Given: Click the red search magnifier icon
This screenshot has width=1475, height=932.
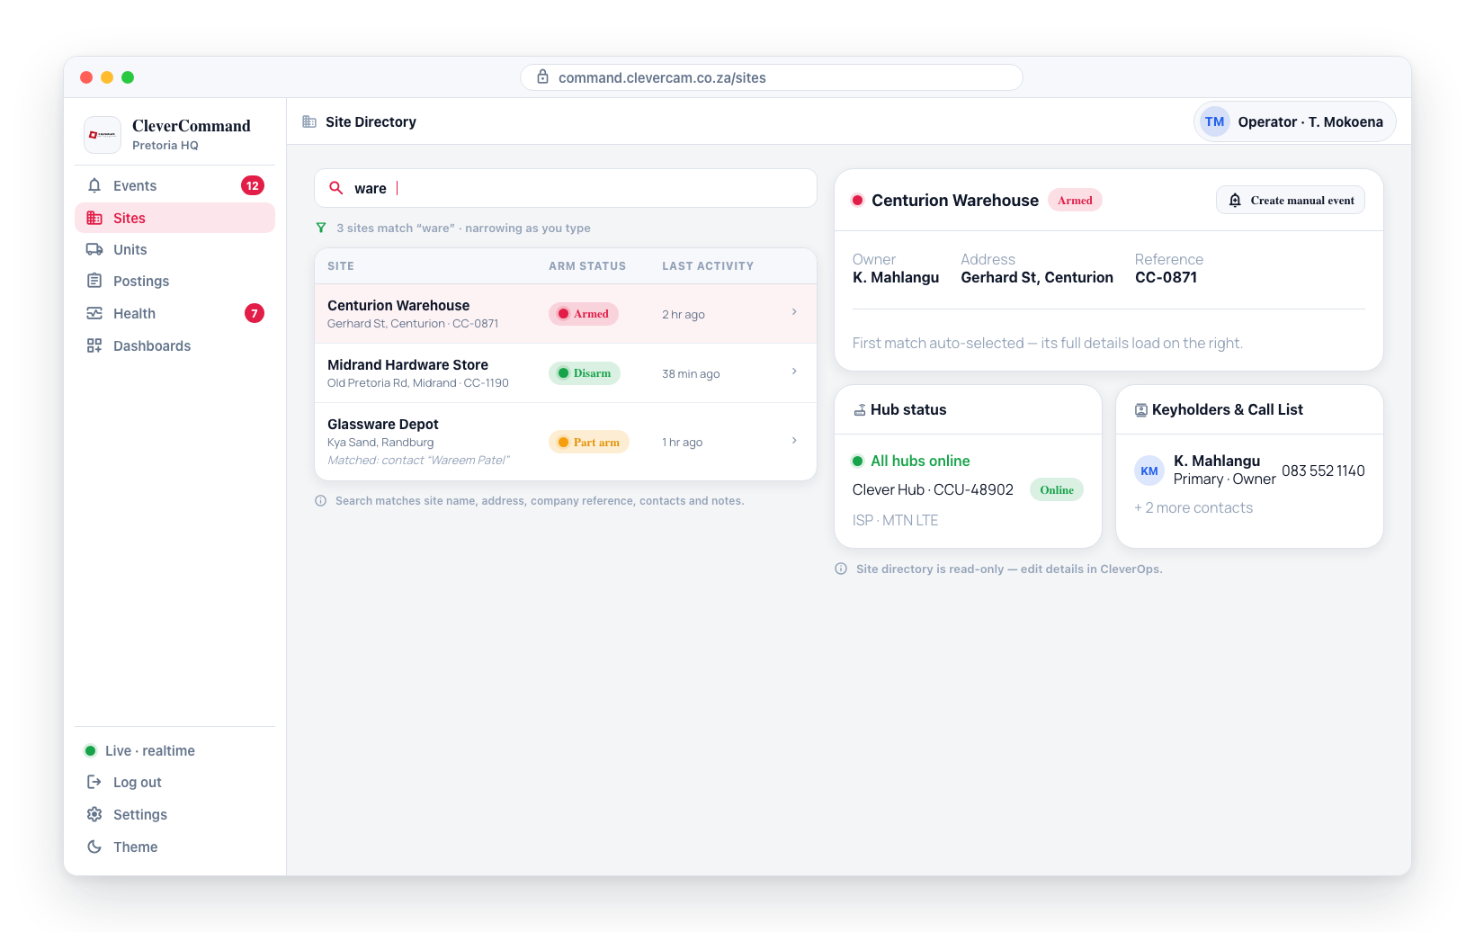Looking at the screenshot, I should [336, 188].
